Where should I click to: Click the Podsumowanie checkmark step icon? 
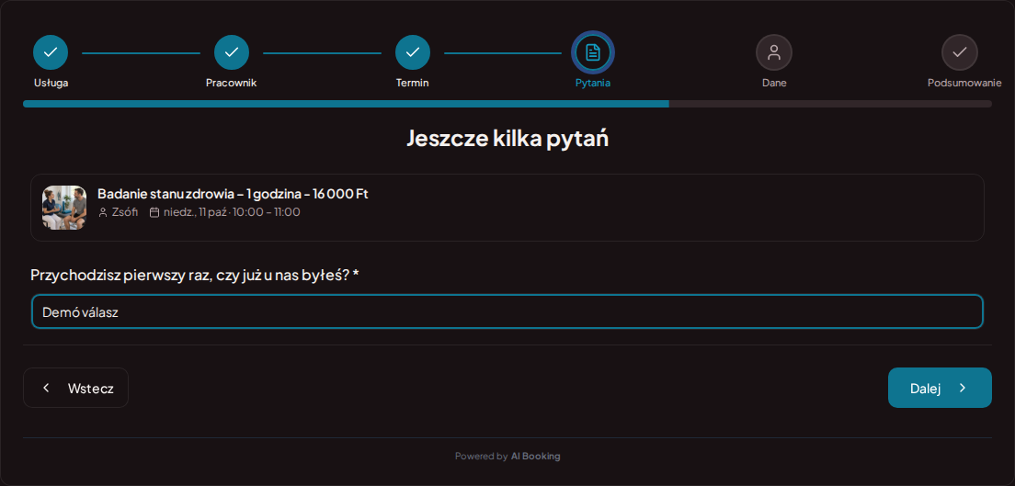point(959,52)
